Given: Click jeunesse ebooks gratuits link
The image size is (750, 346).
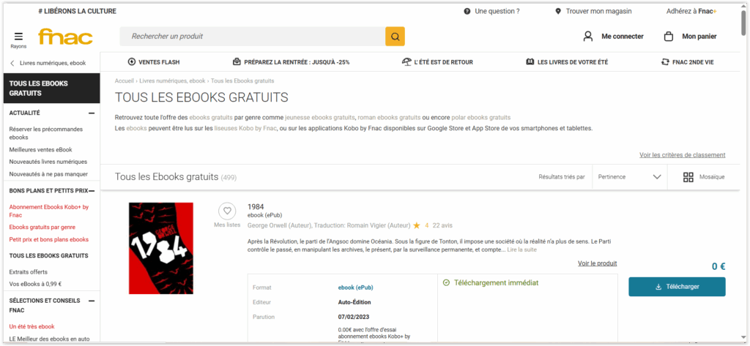Looking at the screenshot, I should [x=320, y=117].
